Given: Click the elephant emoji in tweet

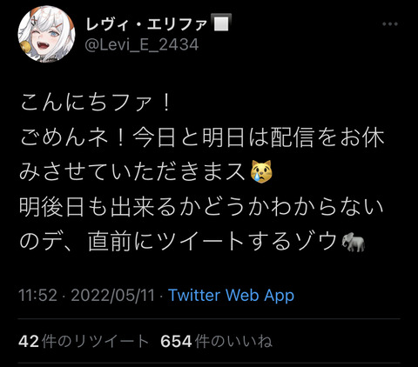Looking at the screenshot, I should click(353, 242).
